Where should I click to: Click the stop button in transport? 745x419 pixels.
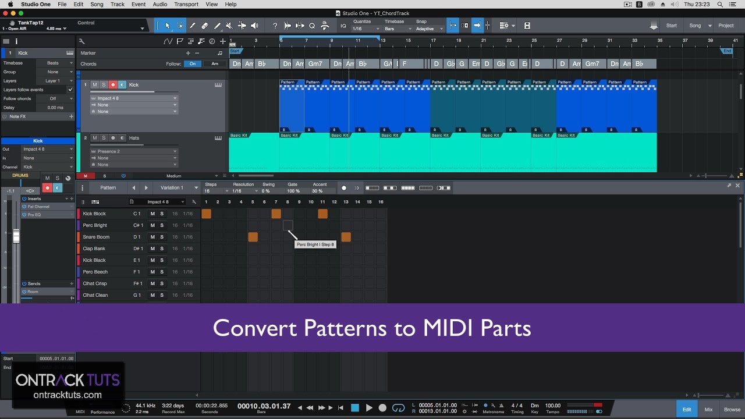pos(355,408)
